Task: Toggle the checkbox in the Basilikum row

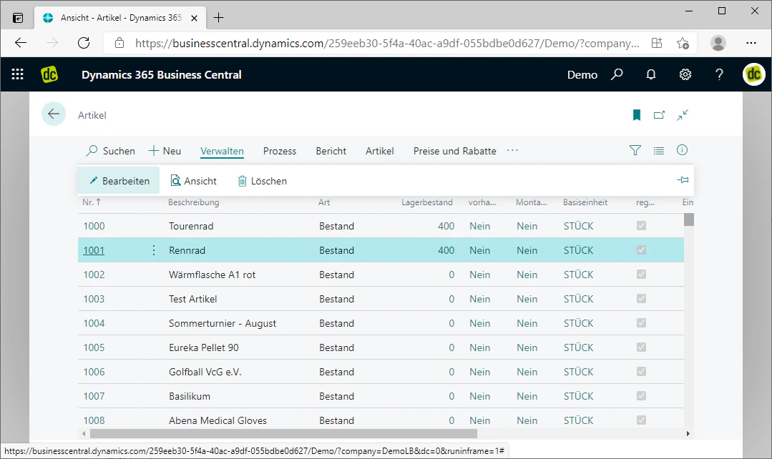Action: [x=641, y=395]
